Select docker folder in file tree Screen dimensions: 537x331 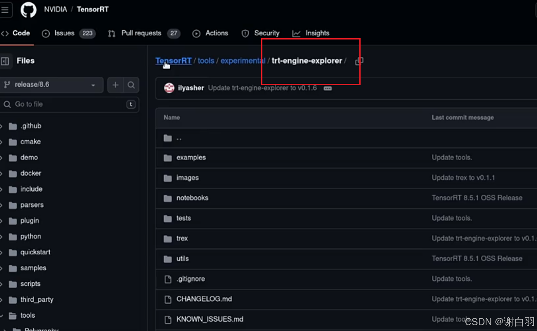pos(31,173)
